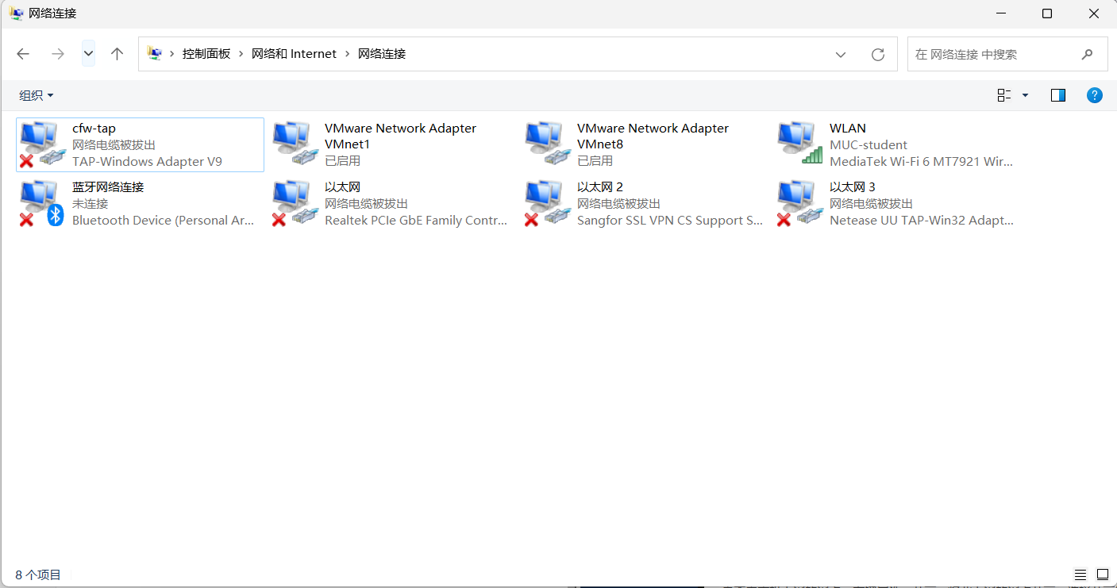Navigate to 网络和 Internet breadcrumb
Viewport: 1117px width, 588px height.
tap(295, 54)
